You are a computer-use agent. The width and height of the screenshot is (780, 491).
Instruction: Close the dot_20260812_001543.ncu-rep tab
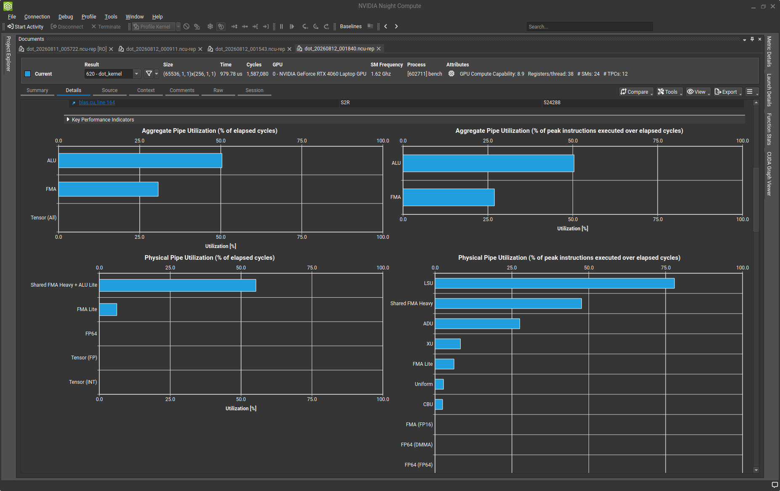289,49
